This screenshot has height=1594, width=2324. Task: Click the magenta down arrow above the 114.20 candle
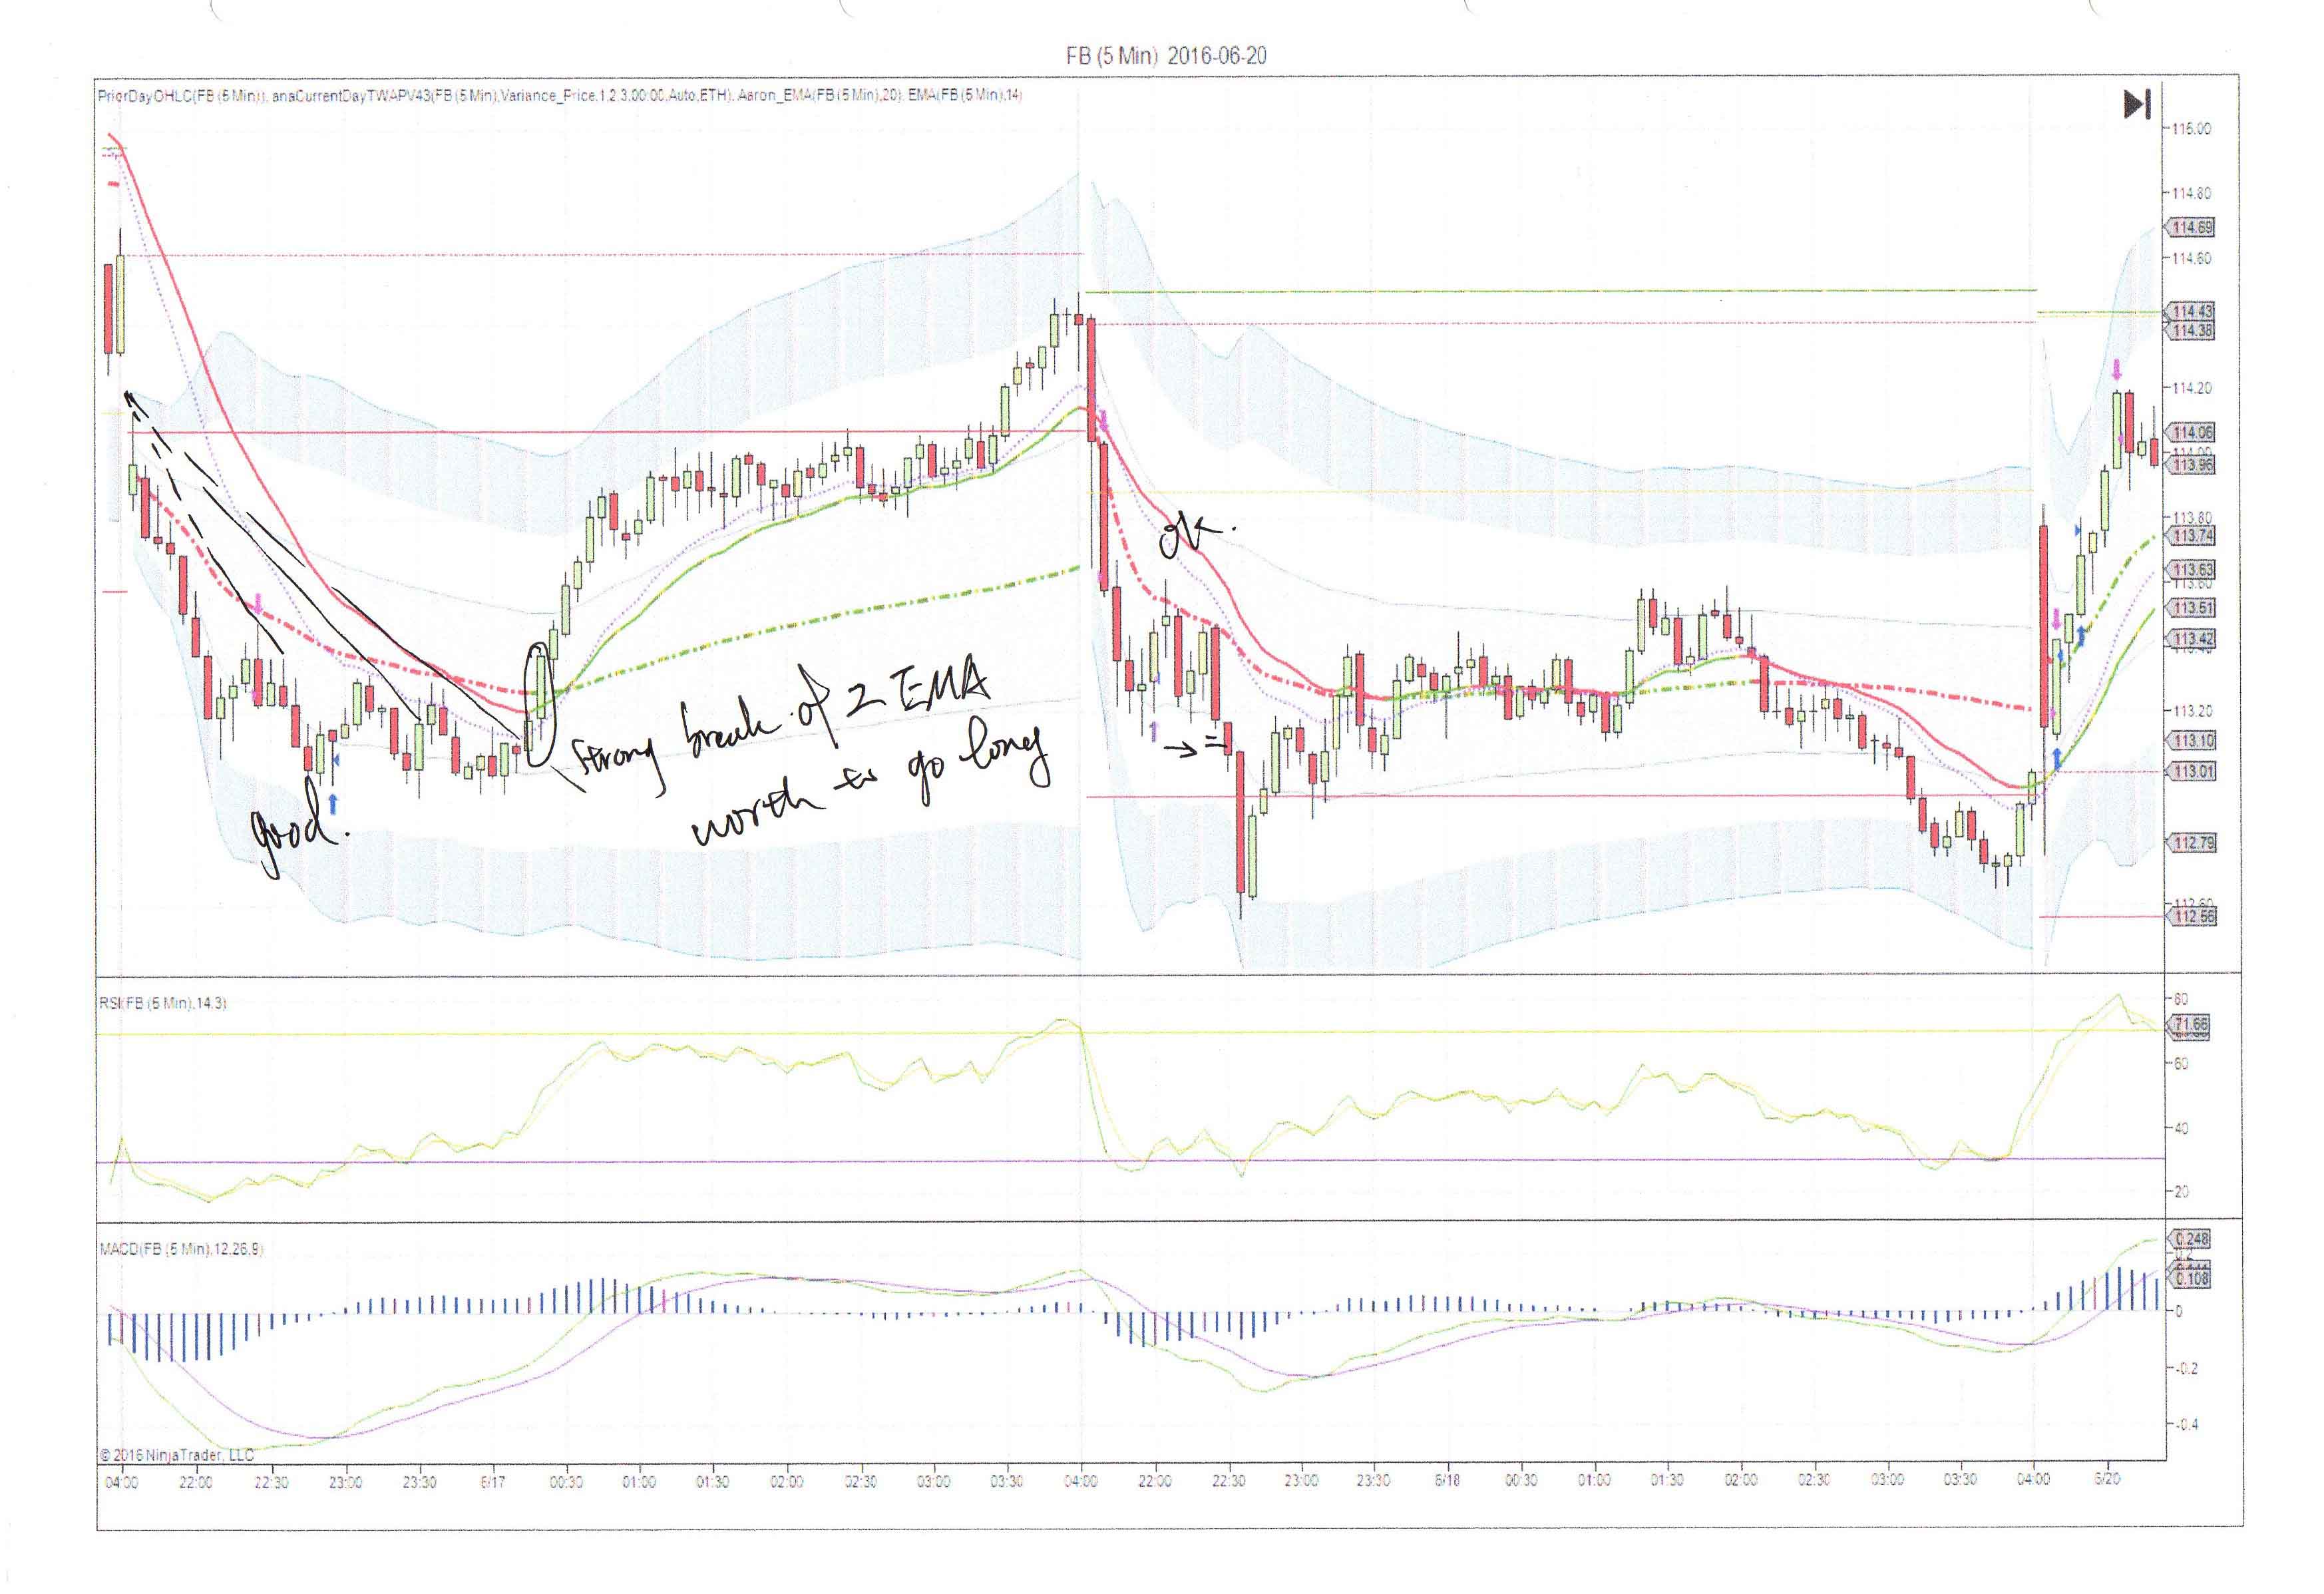click(x=2116, y=369)
